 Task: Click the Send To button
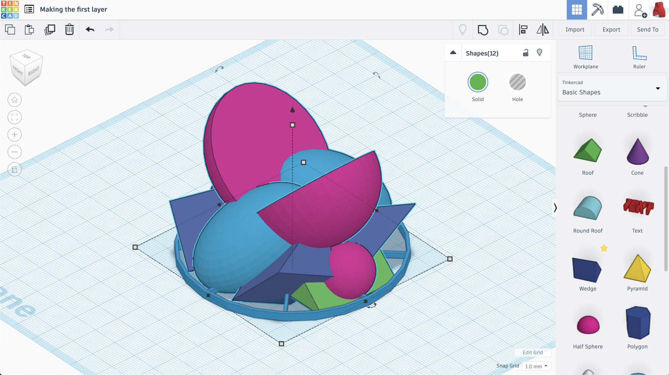pos(647,29)
